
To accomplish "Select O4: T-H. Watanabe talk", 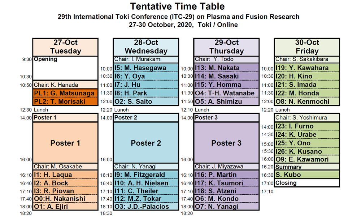I will pos(227,93).
